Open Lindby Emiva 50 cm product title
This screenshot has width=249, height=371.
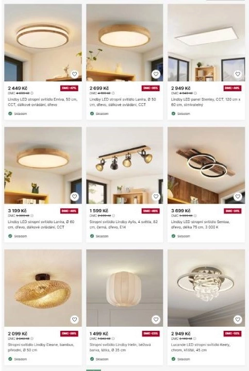click(43, 102)
